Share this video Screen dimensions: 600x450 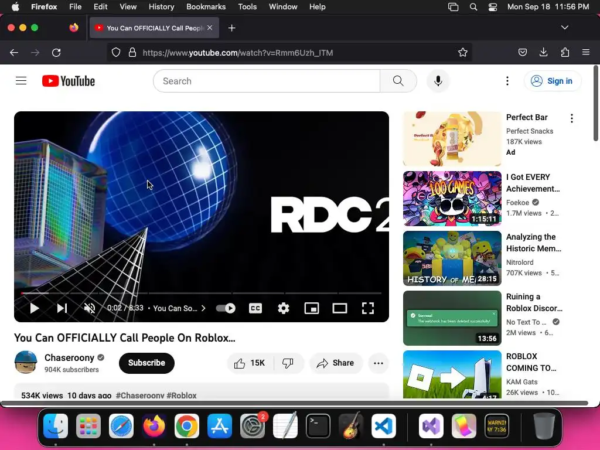[336, 363]
